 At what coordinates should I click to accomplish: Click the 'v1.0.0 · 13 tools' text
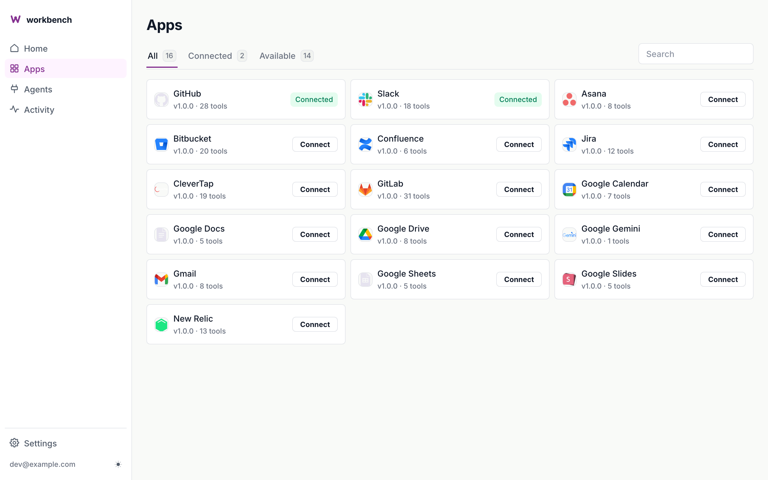click(199, 331)
